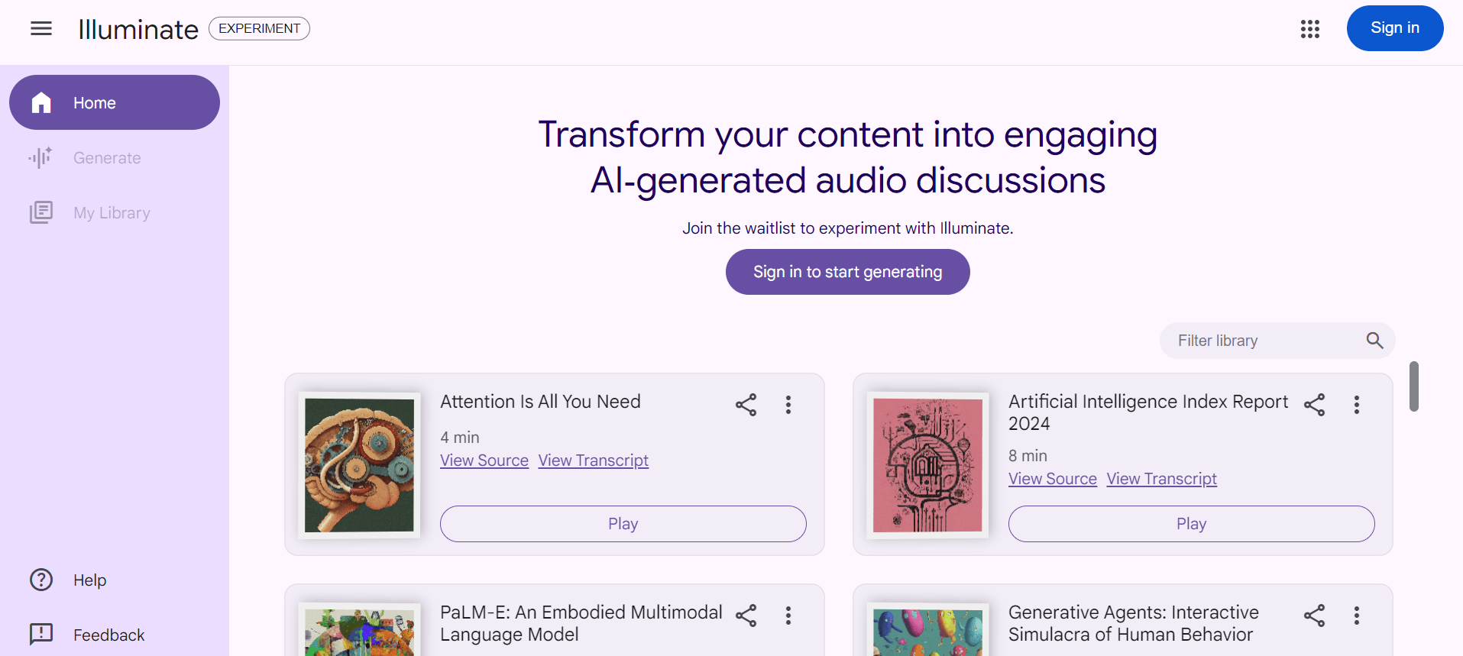Click the Illuminate logo text
This screenshot has width=1463, height=656.
pos(138,29)
